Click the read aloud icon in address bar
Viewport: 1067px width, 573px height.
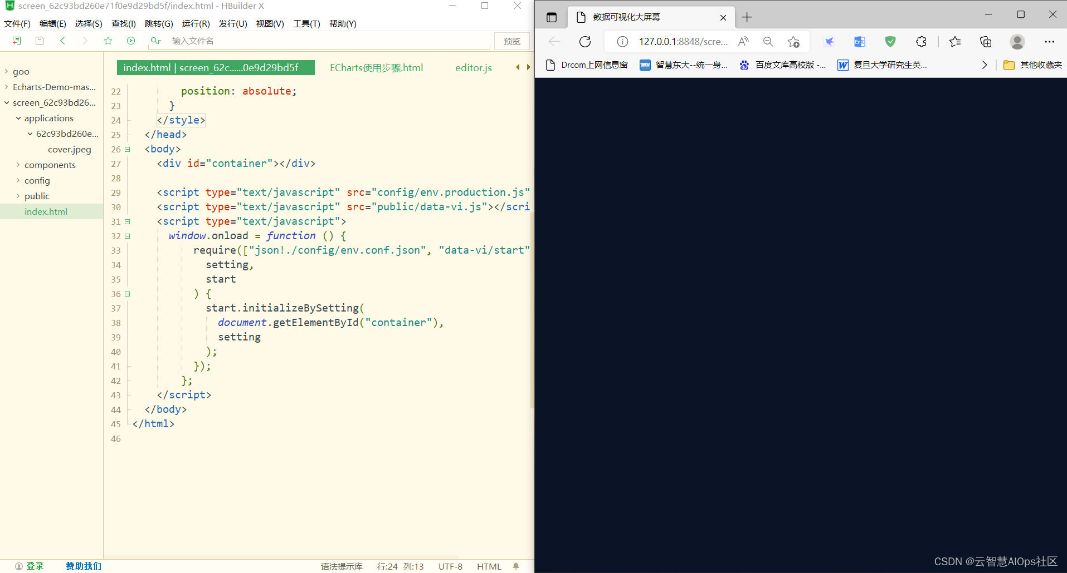743,42
